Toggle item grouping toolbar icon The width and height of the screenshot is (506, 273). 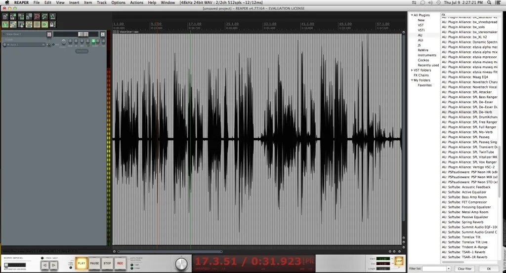(x=13, y=25)
